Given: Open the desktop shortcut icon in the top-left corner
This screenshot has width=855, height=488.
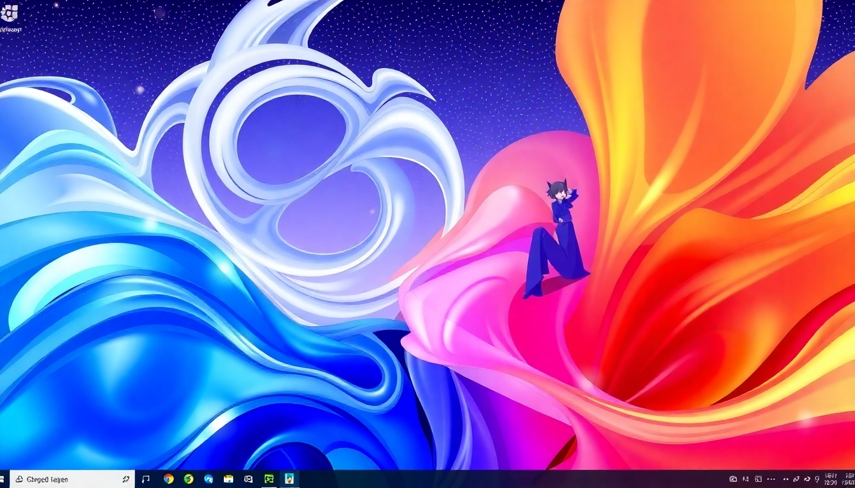Looking at the screenshot, I should tap(10, 13).
